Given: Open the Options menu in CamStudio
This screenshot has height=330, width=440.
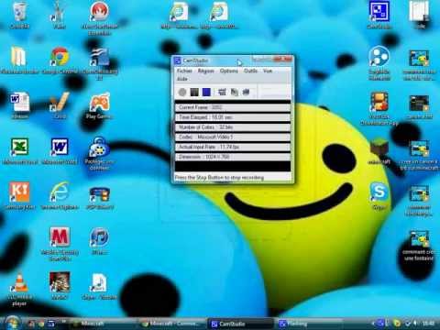Looking at the screenshot, I should click(229, 71).
